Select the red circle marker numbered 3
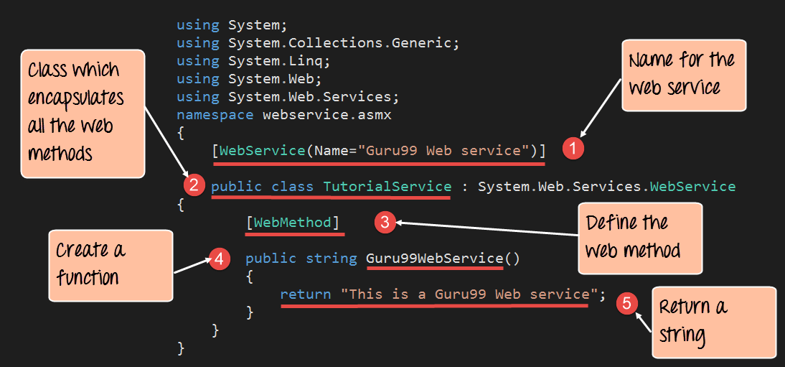 tap(385, 223)
